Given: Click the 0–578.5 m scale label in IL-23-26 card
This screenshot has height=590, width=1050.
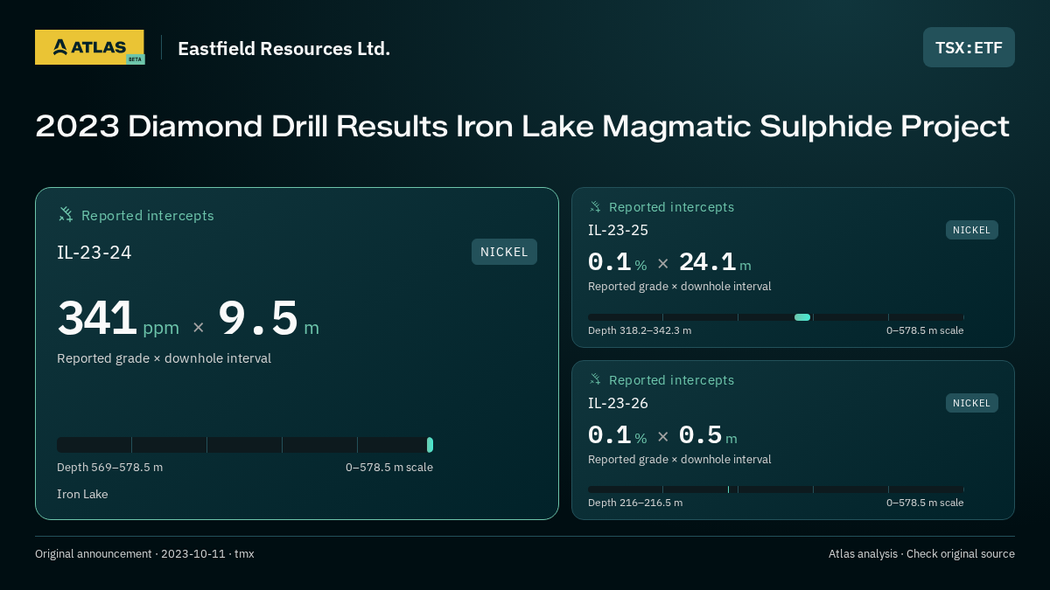Looking at the screenshot, I should (x=925, y=503).
